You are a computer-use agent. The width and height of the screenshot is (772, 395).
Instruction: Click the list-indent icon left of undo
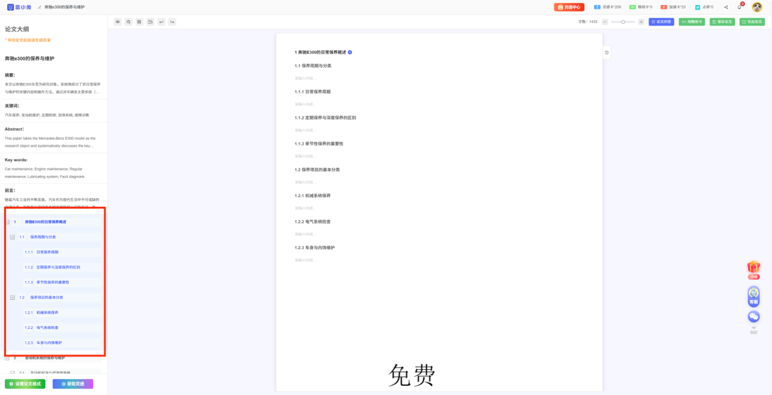150,21
